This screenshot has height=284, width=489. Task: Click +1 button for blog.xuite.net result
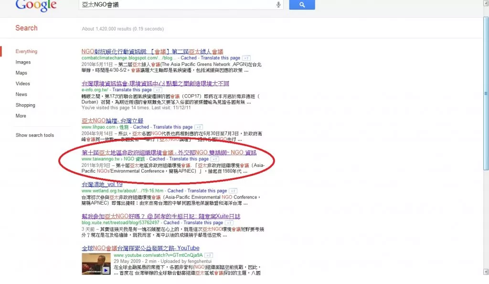pos(229,222)
